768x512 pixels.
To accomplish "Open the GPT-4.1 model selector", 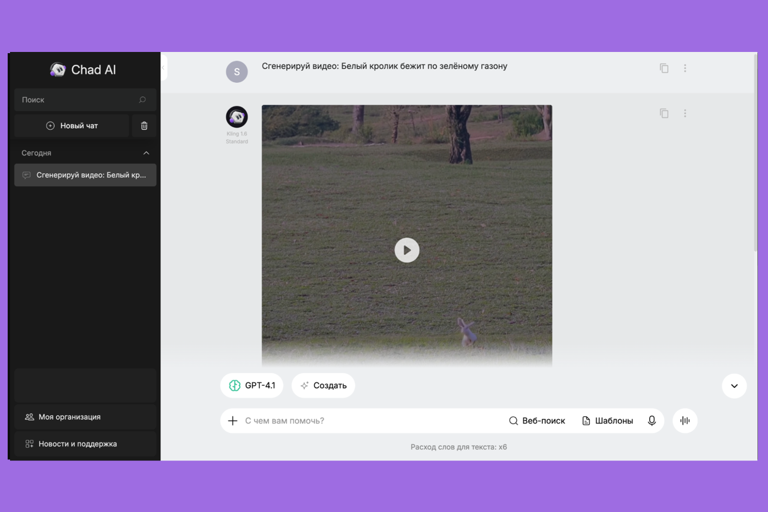I will [x=252, y=386].
